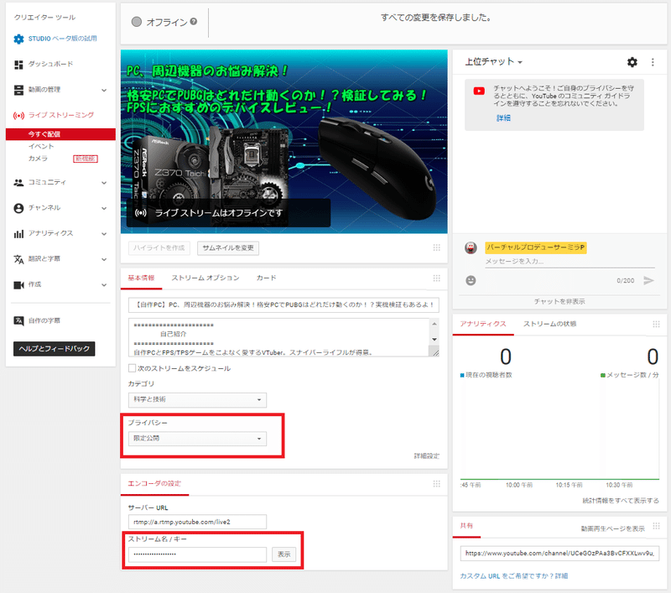Click ヘルプとフィードバック button

point(54,349)
